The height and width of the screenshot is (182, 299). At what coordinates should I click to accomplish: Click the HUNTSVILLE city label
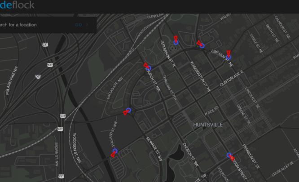click(x=208, y=124)
